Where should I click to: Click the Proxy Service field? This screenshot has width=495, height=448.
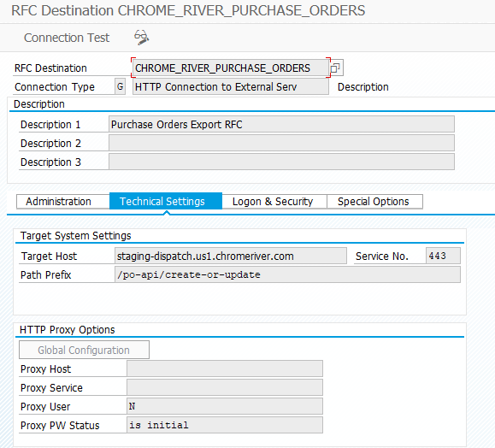click(225, 387)
